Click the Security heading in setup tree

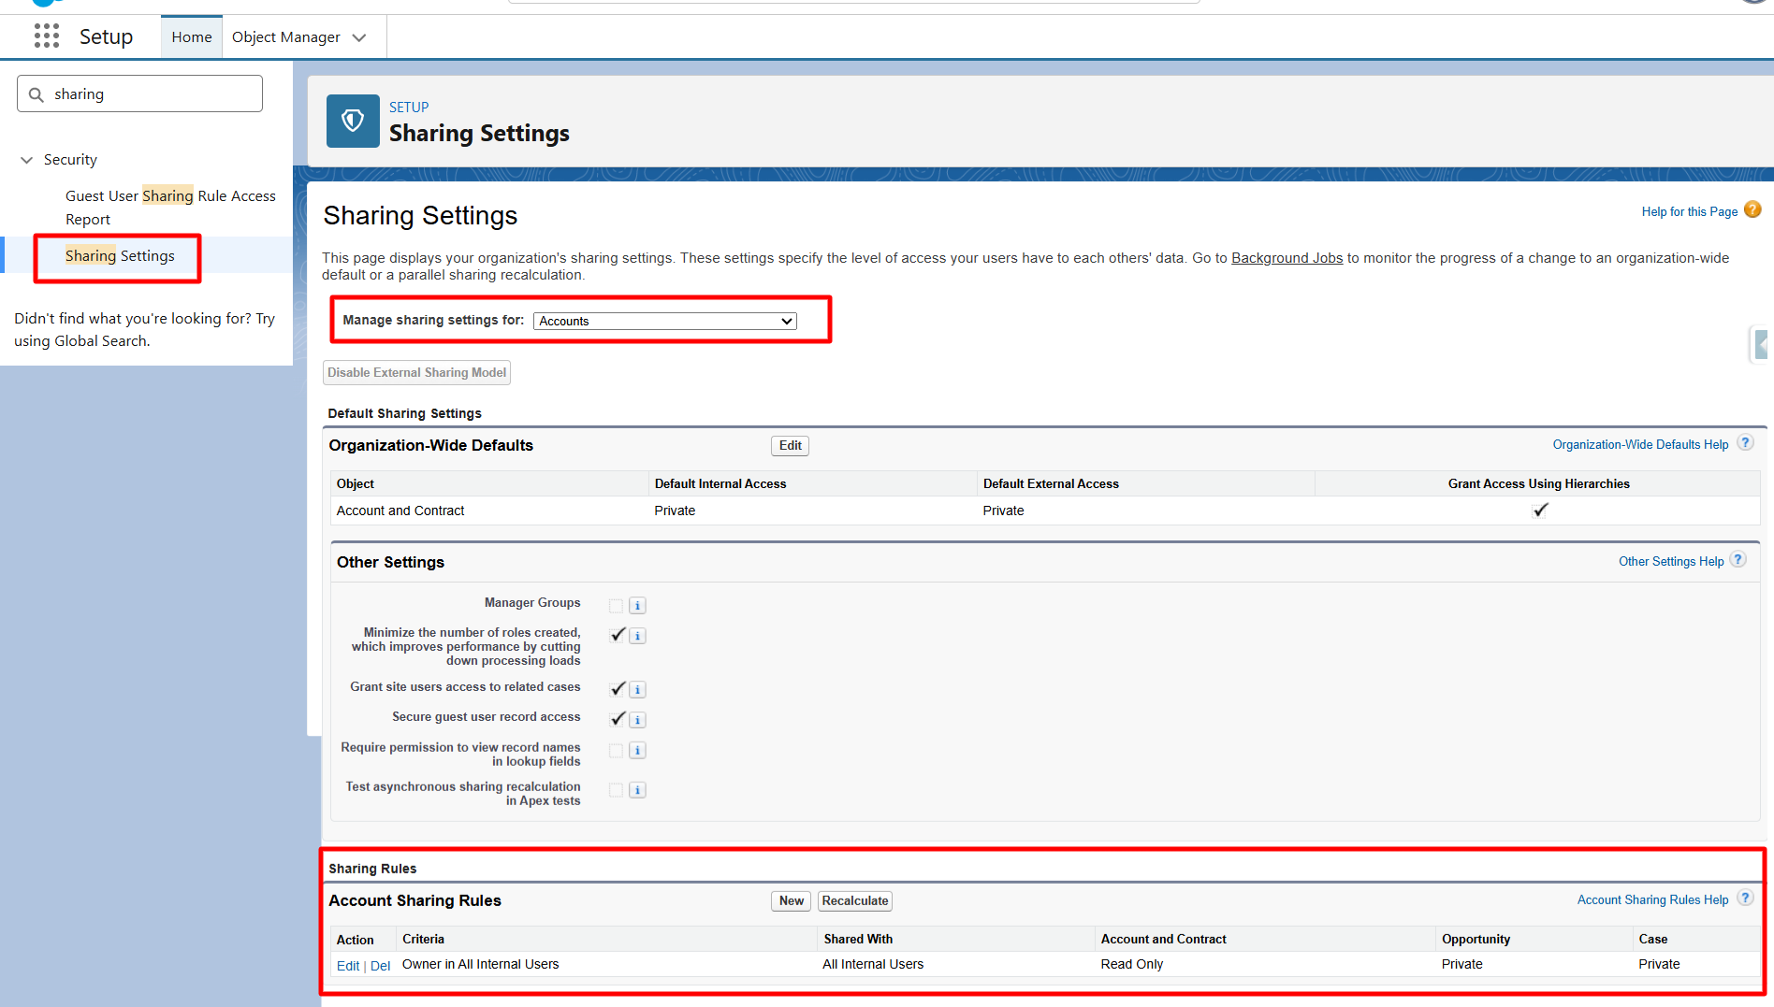click(x=70, y=160)
